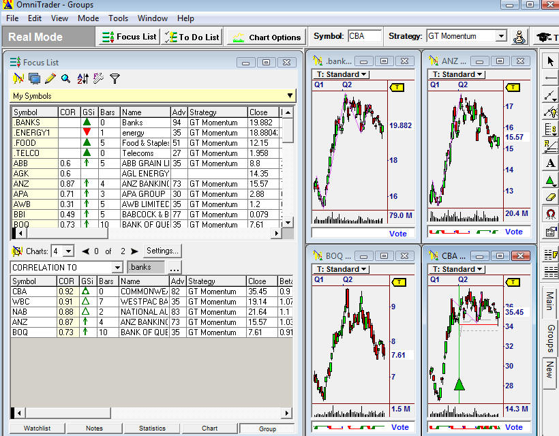This screenshot has width=559, height=436.
Task: Select the R regression line tool
Action: (550, 146)
